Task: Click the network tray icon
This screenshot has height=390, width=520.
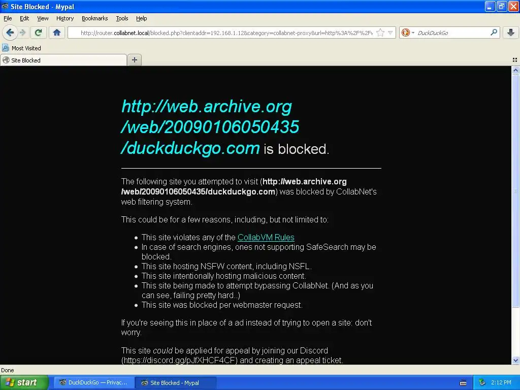Action: point(482,382)
